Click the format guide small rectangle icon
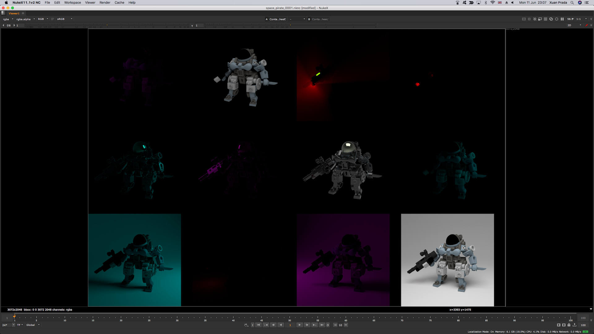The height and width of the screenshot is (334, 594). click(x=529, y=19)
